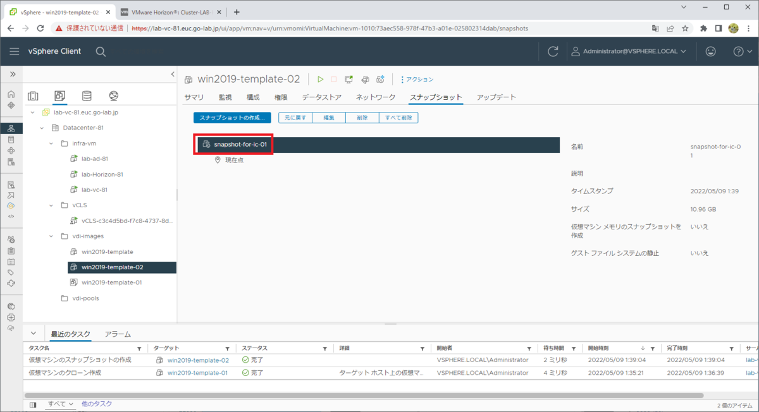Select the vdi-pools folder

click(x=85, y=298)
